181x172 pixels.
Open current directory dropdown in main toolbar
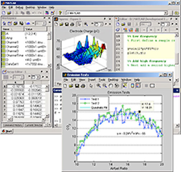coord(166,13)
